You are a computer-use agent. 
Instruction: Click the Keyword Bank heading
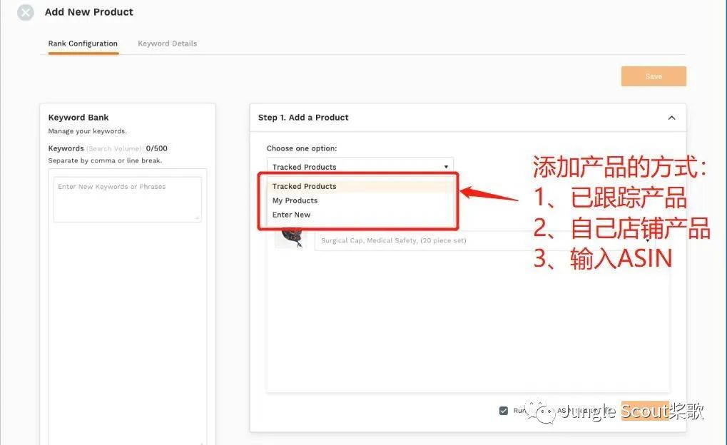click(x=78, y=117)
